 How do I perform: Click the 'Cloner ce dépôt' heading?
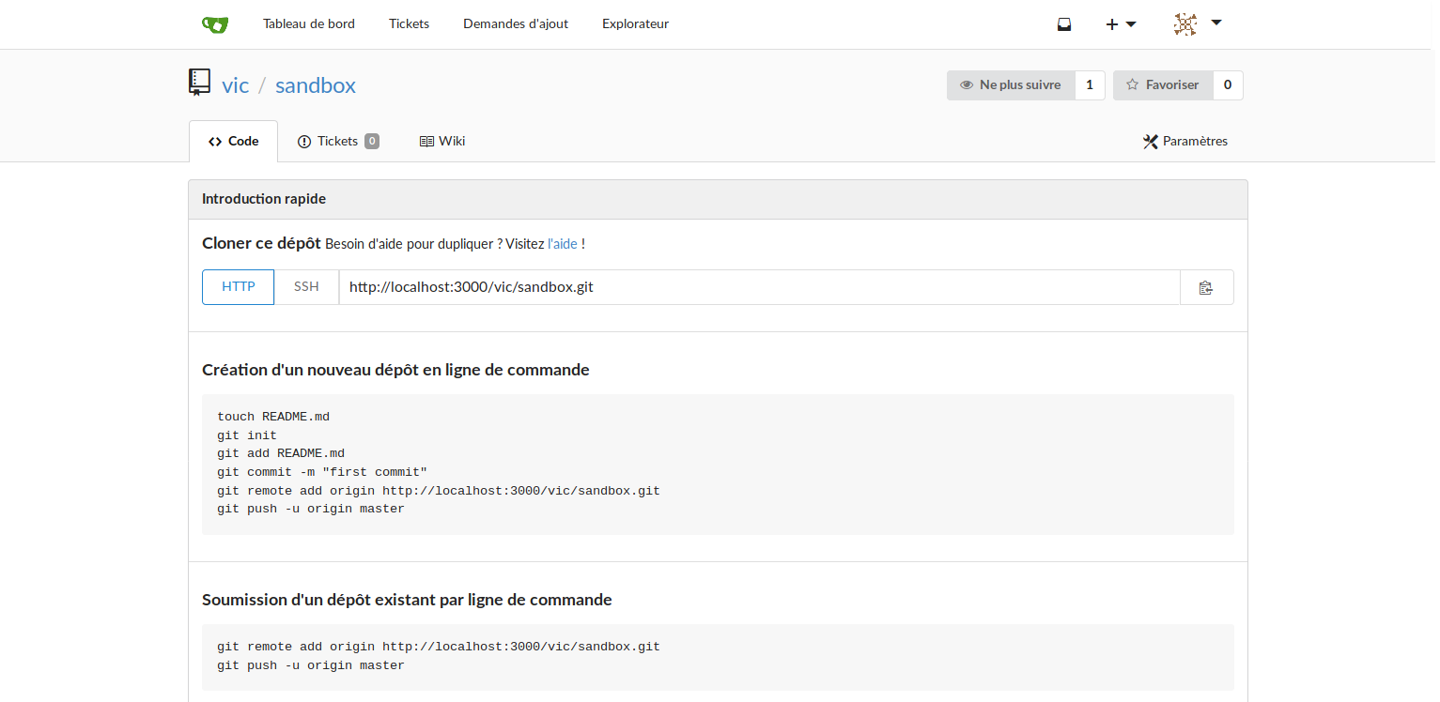261,243
